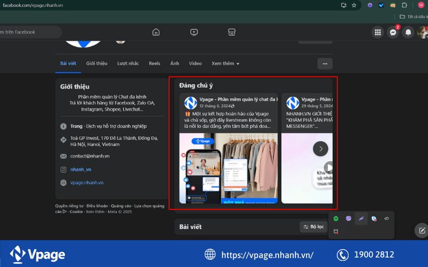Open the Cookie footer link
The height and width of the screenshot is (267, 428).
(x=76, y=212)
